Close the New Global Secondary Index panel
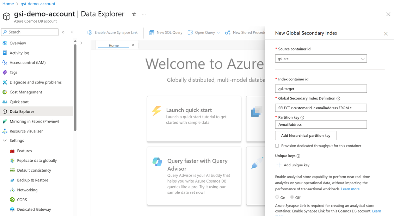The height and width of the screenshot is (216, 394). click(386, 33)
